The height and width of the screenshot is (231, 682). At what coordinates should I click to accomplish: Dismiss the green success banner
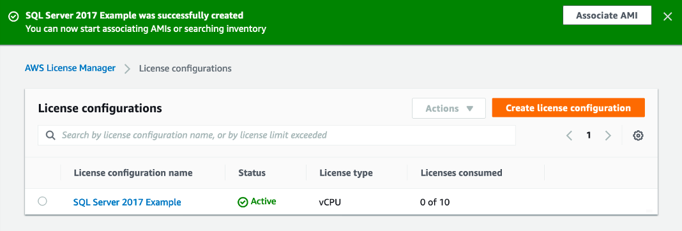pos(667,17)
